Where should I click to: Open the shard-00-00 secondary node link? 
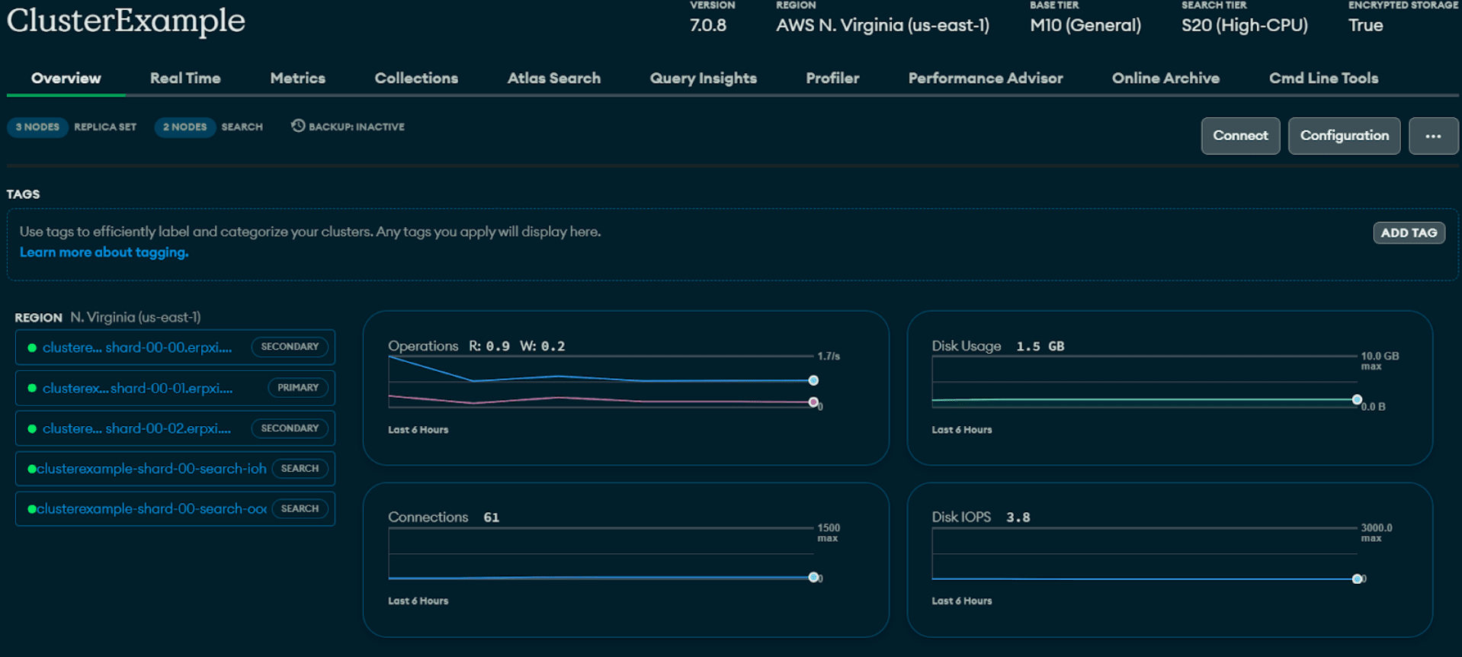click(x=137, y=348)
